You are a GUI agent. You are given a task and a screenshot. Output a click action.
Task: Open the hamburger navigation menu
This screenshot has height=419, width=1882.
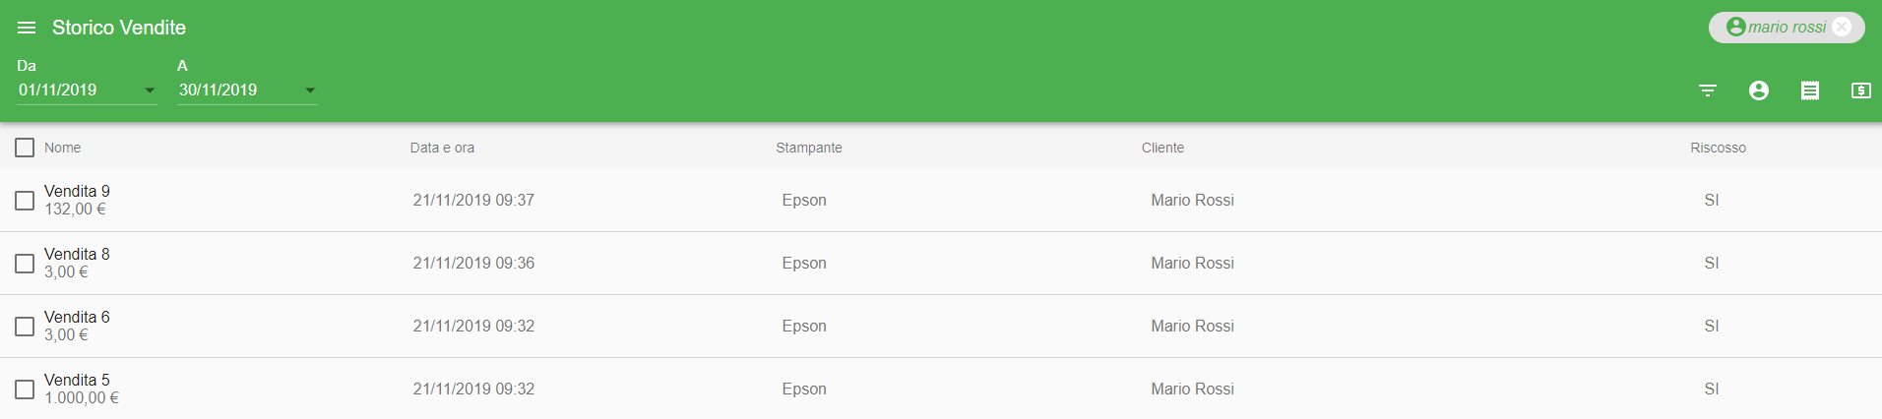click(27, 28)
